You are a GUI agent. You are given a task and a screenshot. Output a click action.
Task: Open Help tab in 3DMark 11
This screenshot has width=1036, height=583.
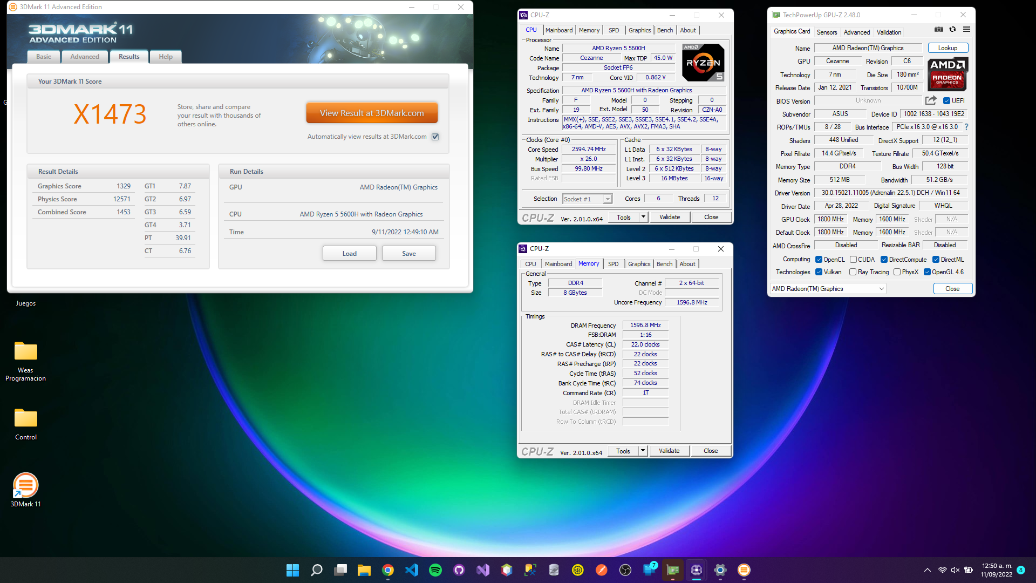[166, 57]
